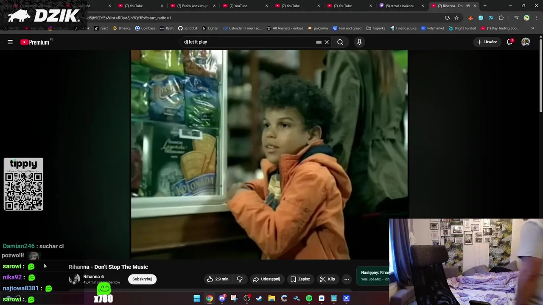The height and width of the screenshot is (305, 543).
Task: Switch to Chrome in taskbar
Action: point(210,298)
